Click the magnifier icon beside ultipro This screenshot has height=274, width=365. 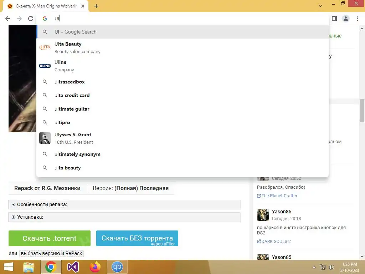tap(45, 122)
